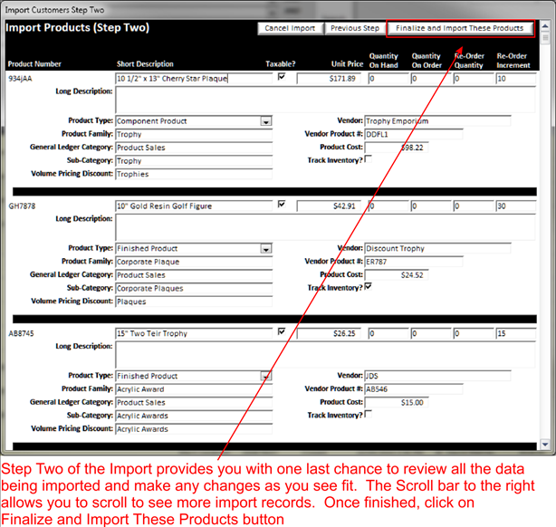
Task: Click Volume Pricing Discount field Plaques
Action: pos(194,302)
